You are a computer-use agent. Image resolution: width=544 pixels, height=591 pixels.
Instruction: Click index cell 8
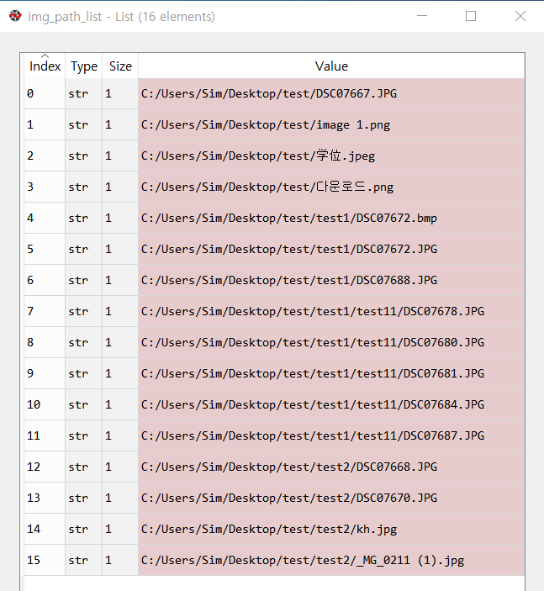[x=45, y=343]
